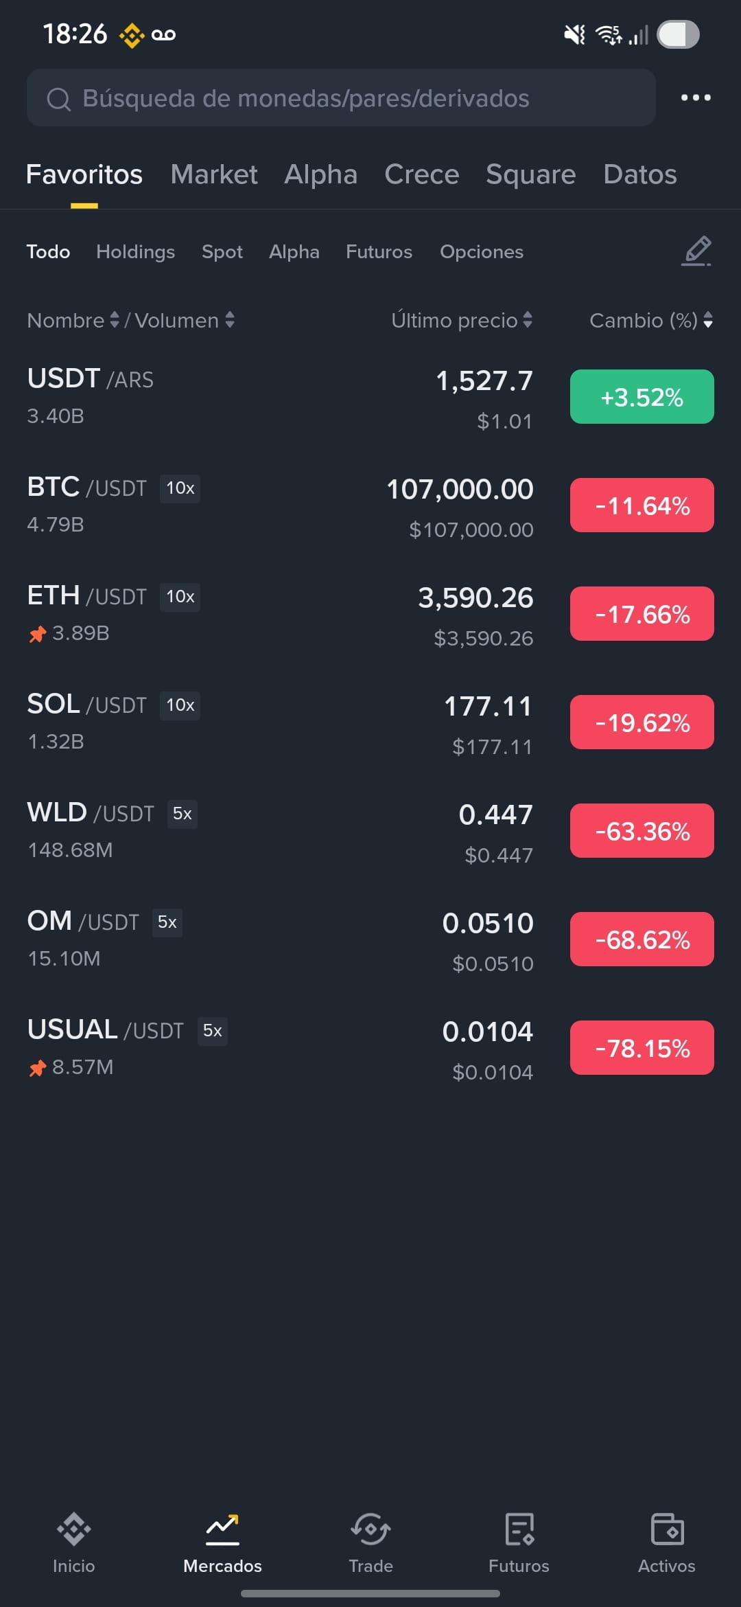This screenshot has width=741, height=1607.
Task: Go to Inicio home icon
Action: point(73,1529)
